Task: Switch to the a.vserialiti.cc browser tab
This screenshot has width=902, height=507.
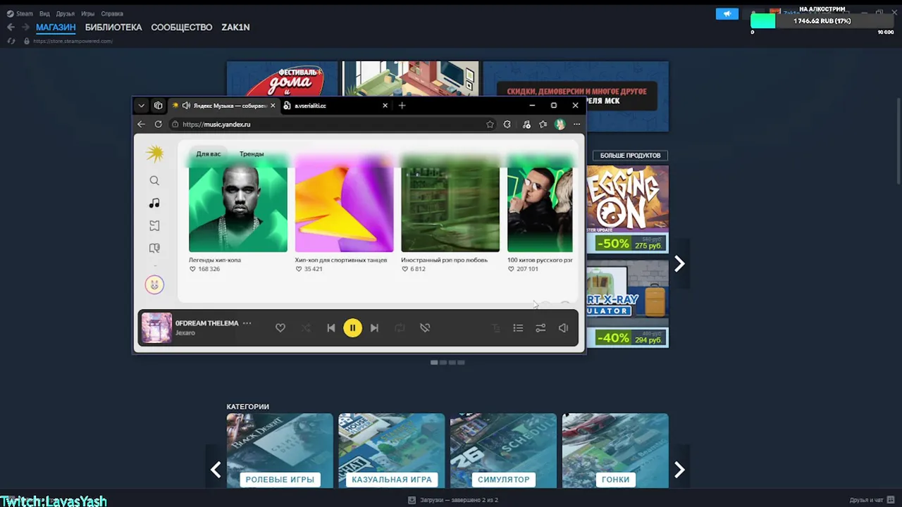Action: (x=330, y=106)
